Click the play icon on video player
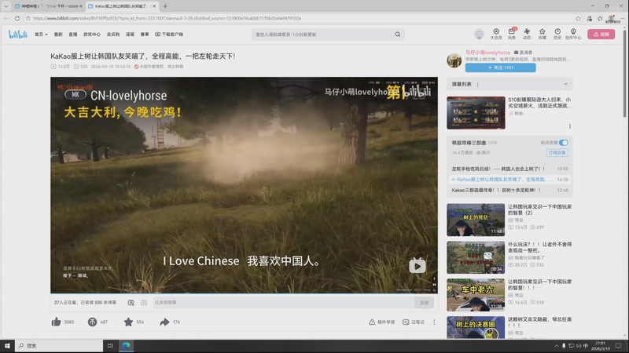The image size is (629, 353). pos(417,266)
